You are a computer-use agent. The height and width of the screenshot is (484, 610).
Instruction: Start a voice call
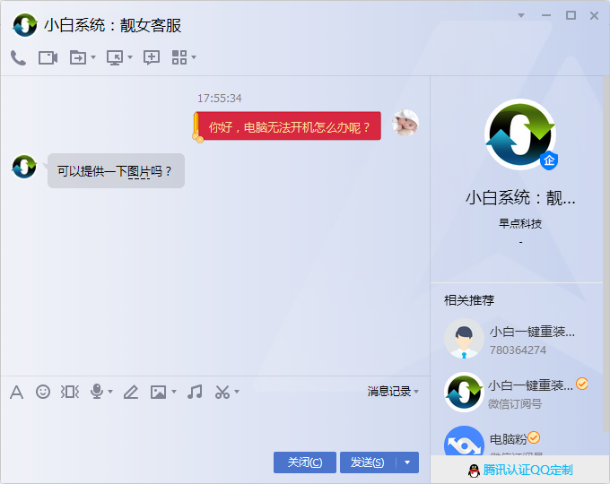click(x=18, y=57)
